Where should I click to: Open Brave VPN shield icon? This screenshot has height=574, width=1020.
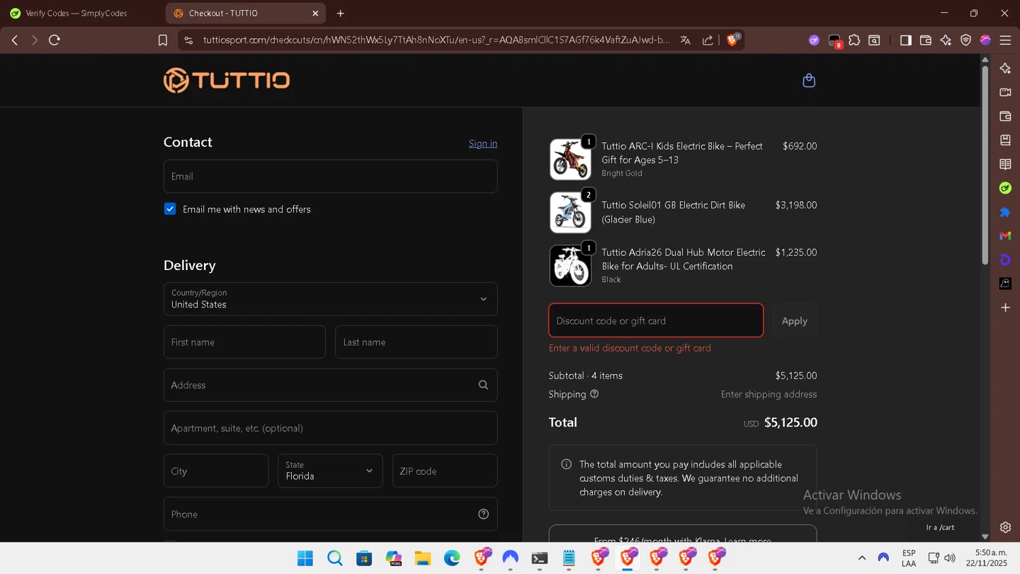click(966, 40)
